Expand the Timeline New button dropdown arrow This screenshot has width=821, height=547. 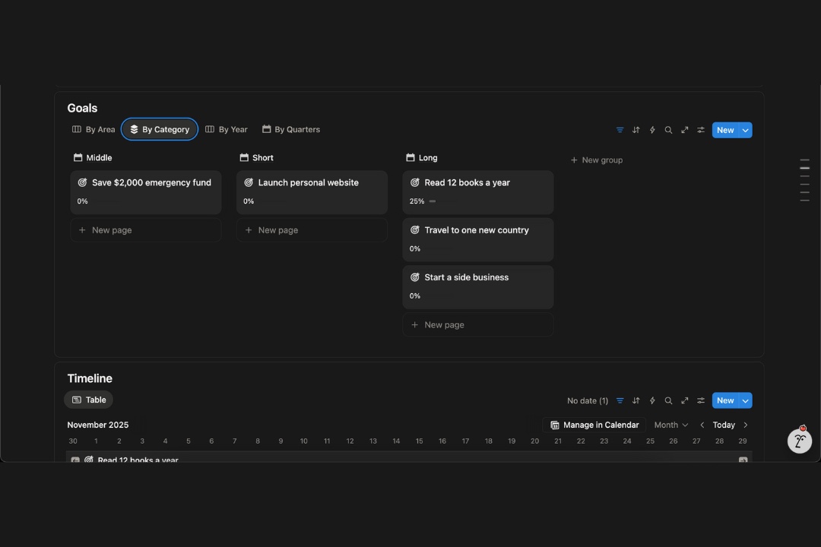(746, 400)
